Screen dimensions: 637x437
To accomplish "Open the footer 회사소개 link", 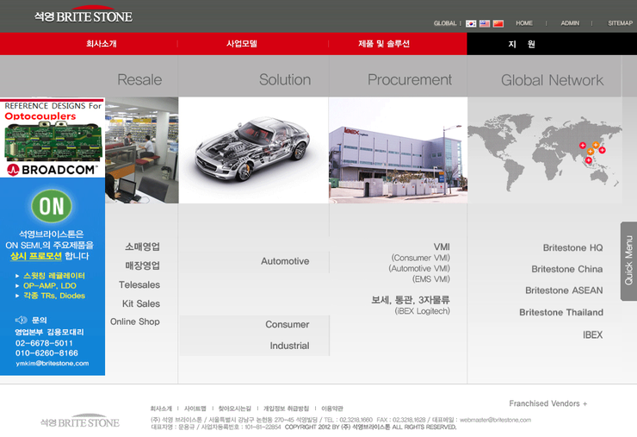I will (x=161, y=408).
